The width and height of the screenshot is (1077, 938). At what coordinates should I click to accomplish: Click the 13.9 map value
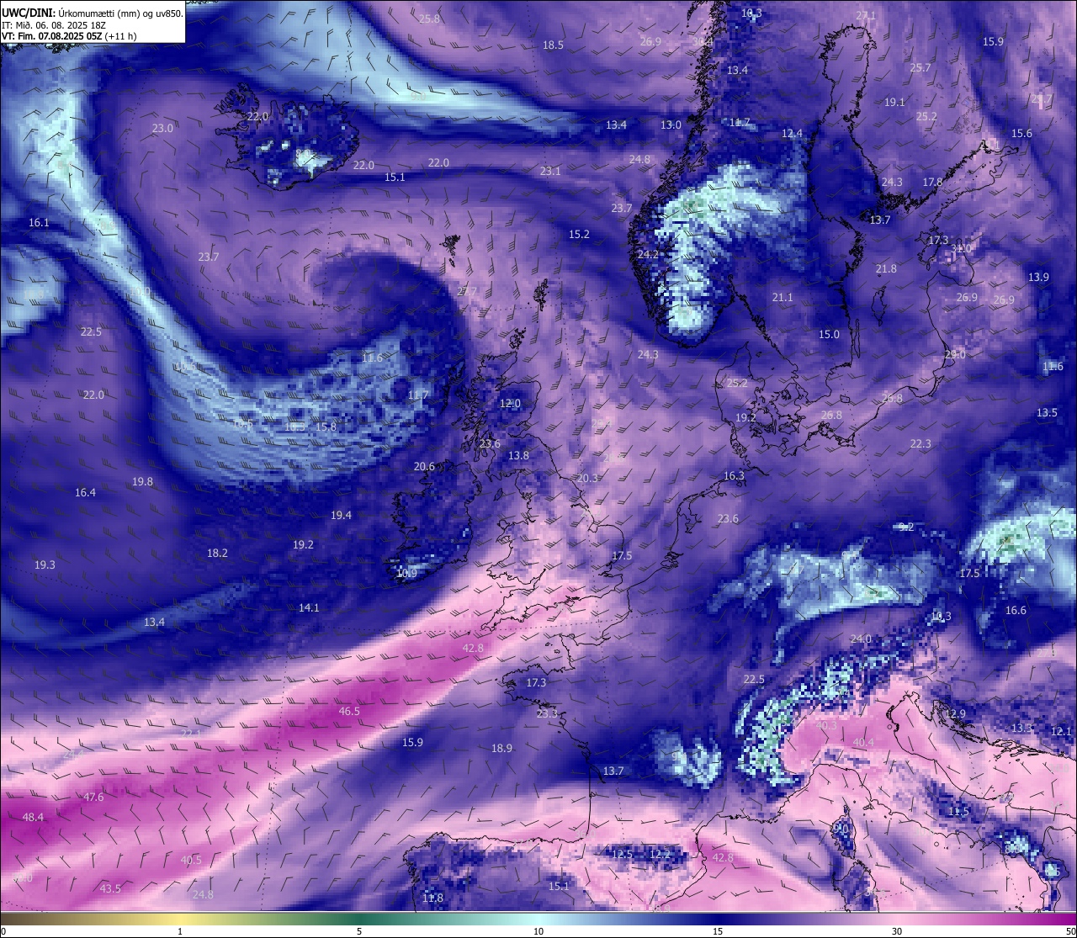coord(1038,277)
